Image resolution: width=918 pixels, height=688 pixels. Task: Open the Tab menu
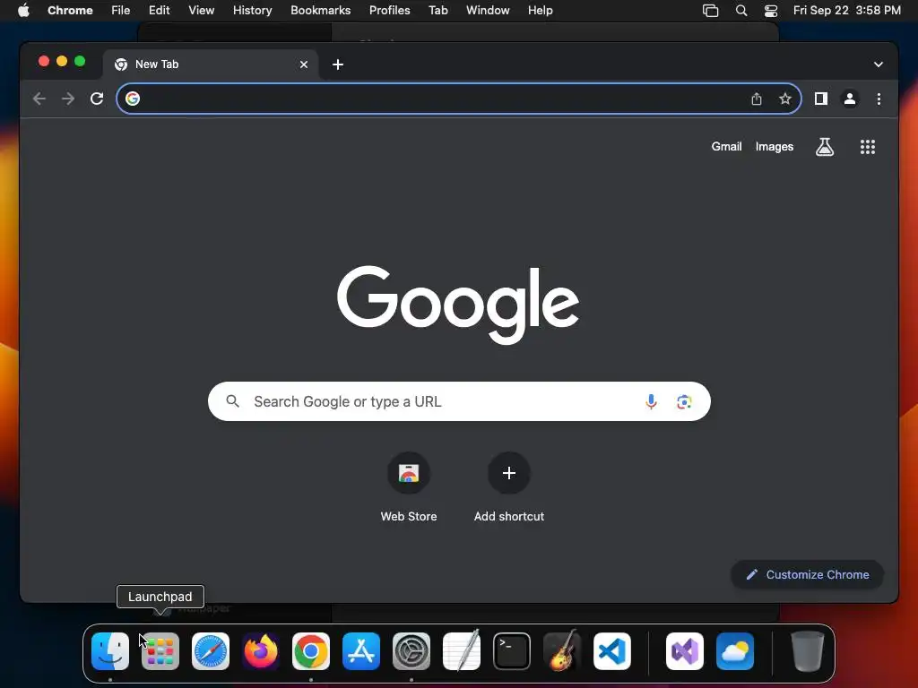click(x=437, y=10)
